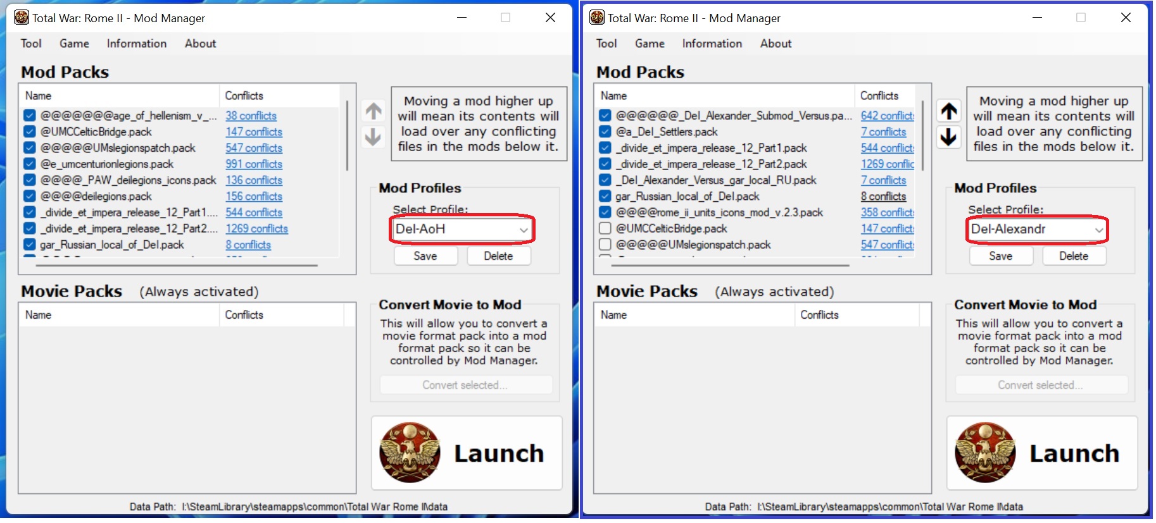Click 642 conflicts link in right window

pos(888,116)
